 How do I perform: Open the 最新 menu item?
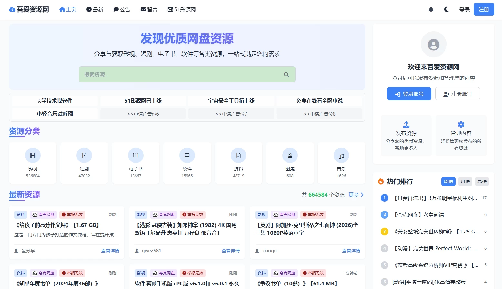[95, 9]
